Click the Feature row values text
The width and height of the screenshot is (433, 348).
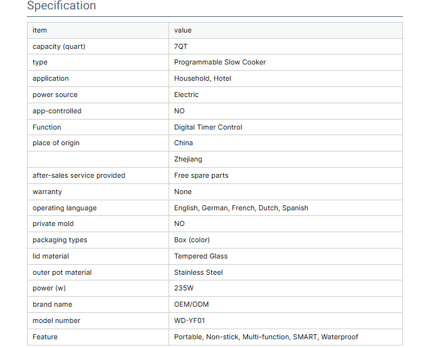tap(266, 337)
